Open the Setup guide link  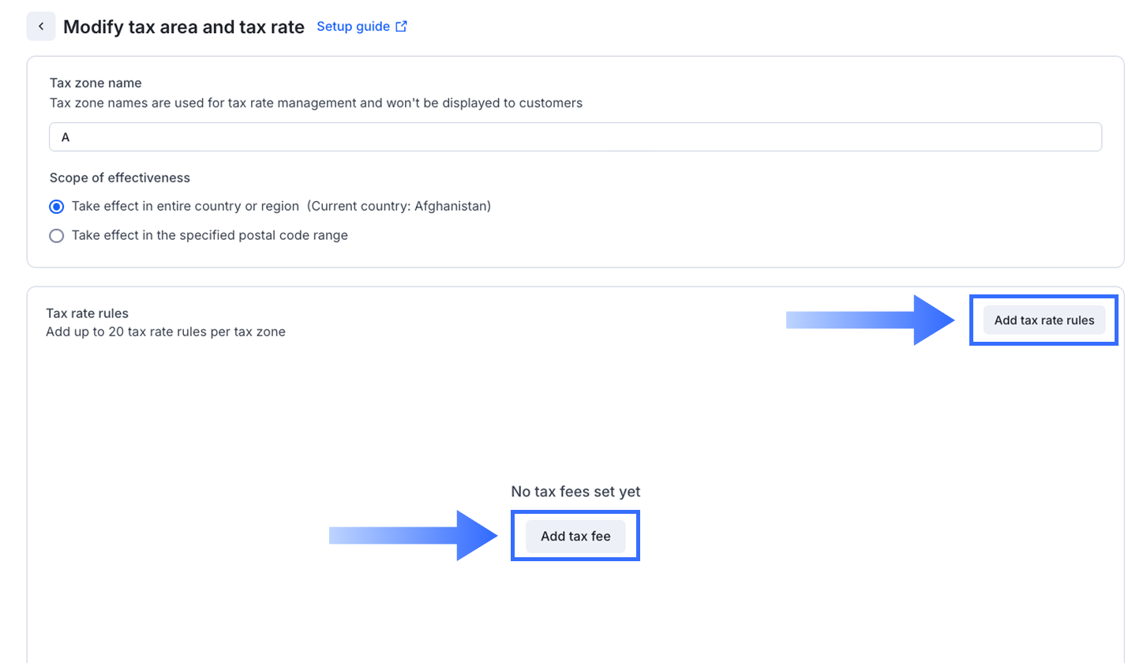pos(353,26)
